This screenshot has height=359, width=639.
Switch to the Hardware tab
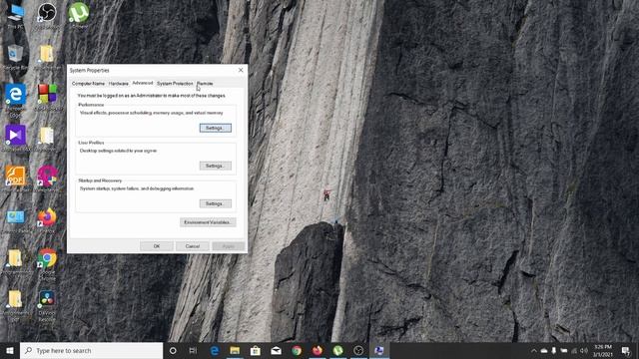119,84
